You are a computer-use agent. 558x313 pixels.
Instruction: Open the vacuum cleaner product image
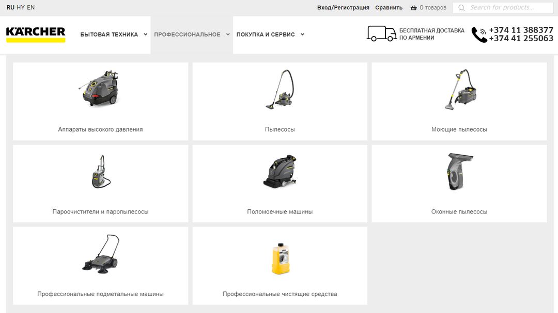click(x=280, y=89)
